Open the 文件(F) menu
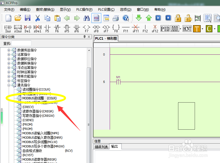The height and width of the screenshot is (163, 220). coord(9,10)
